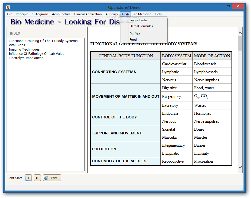Click the Blood/vessels table cell
251x198 pixels.
pos(212,64)
